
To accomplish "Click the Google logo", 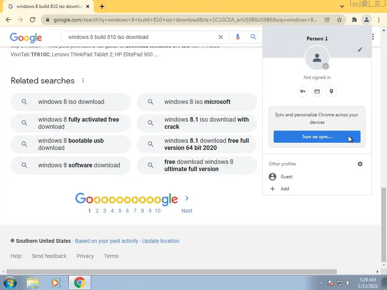I will point(26,37).
